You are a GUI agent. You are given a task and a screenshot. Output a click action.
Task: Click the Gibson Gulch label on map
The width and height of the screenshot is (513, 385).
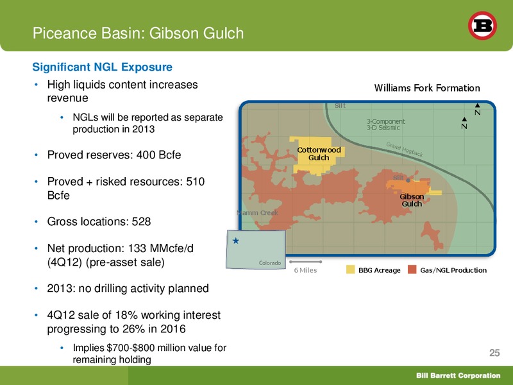tap(412, 200)
